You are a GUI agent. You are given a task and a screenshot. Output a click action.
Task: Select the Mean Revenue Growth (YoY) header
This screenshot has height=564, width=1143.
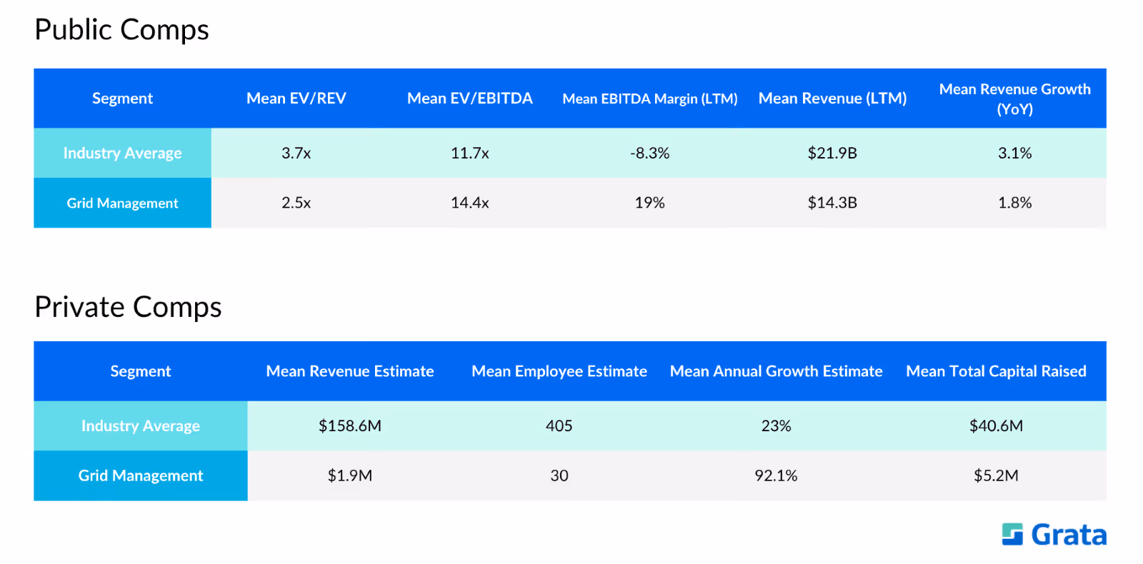1015,99
